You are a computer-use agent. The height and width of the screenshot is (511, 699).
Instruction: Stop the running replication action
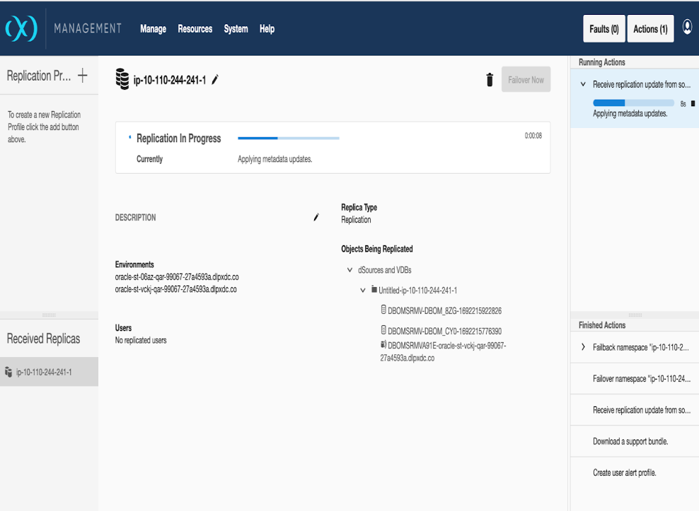tap(693, 103)
